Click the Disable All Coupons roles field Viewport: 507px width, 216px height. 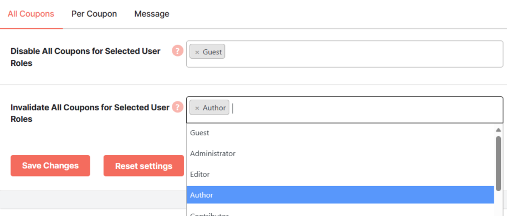point(345,54)
